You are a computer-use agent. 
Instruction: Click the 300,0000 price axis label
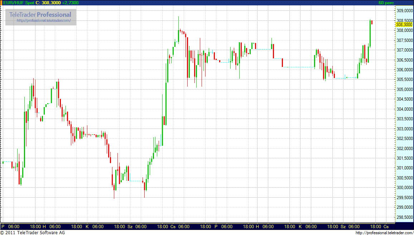pyautogui.click(x=404, y=188)
